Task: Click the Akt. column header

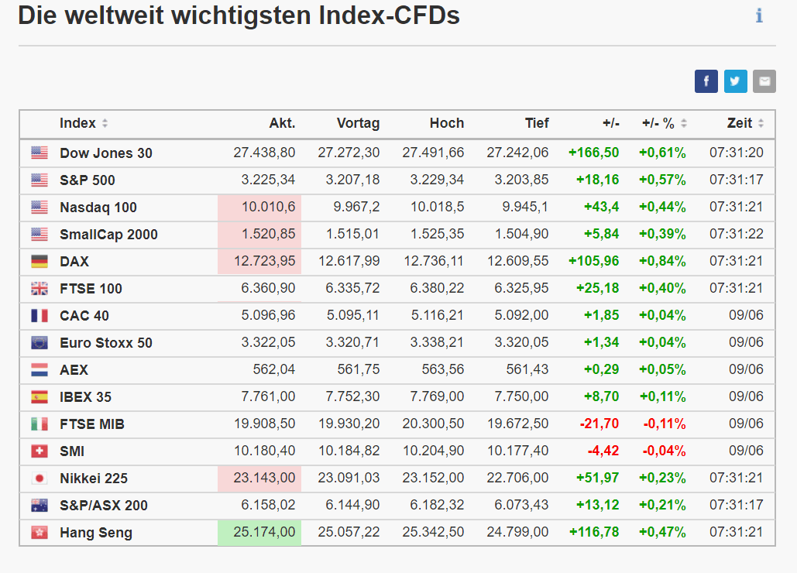Action: pyautogui.click(x=282, y=123)
